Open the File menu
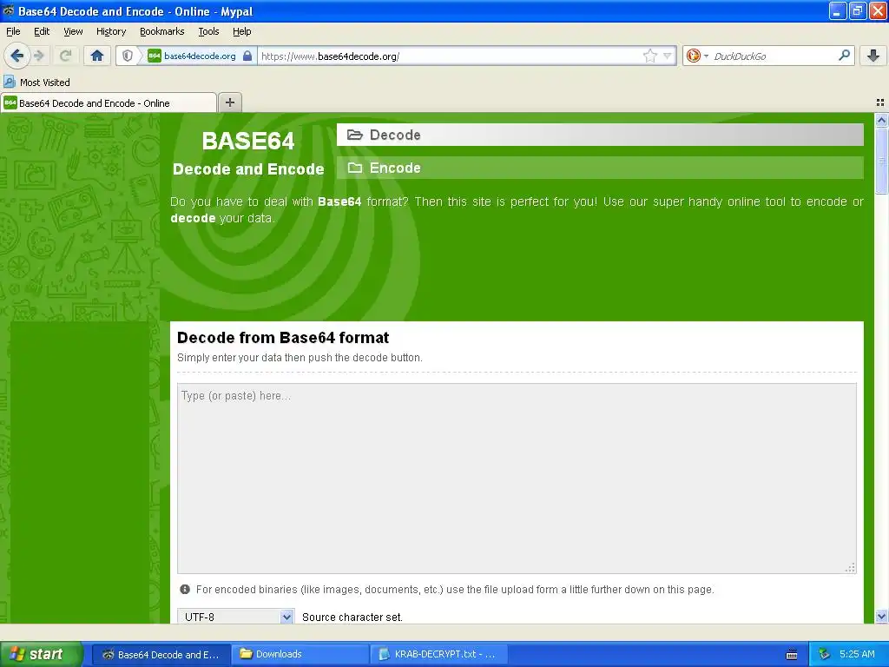 click(x=13, y=31)
